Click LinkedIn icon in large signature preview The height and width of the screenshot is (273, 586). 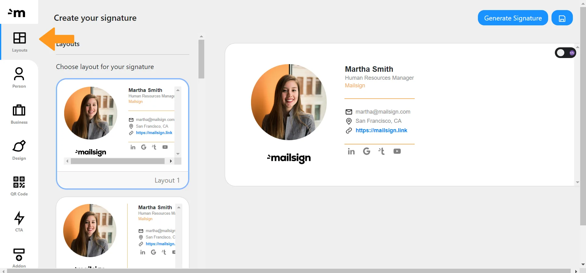coord(351,151)
